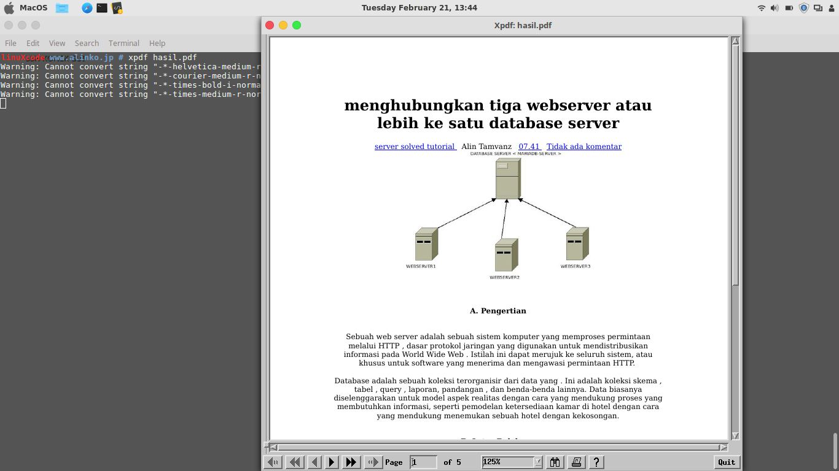Open the View menu in the terminal
This screenshot has height=471, width=839.
click(x=57, y=44)
